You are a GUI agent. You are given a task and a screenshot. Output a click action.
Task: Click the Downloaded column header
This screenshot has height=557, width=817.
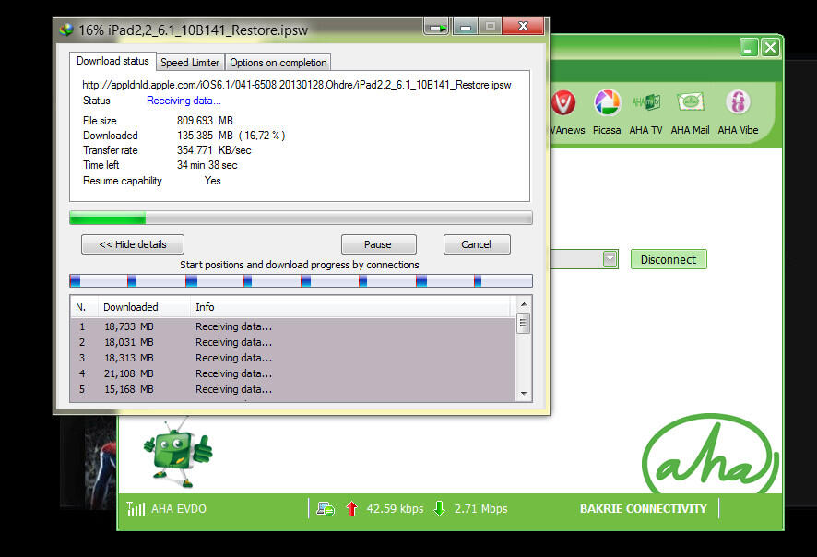[144, 307]
